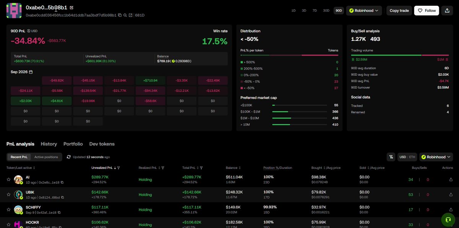
Task: Copy the AI token contract address
Action: click(x=62, y=182)
